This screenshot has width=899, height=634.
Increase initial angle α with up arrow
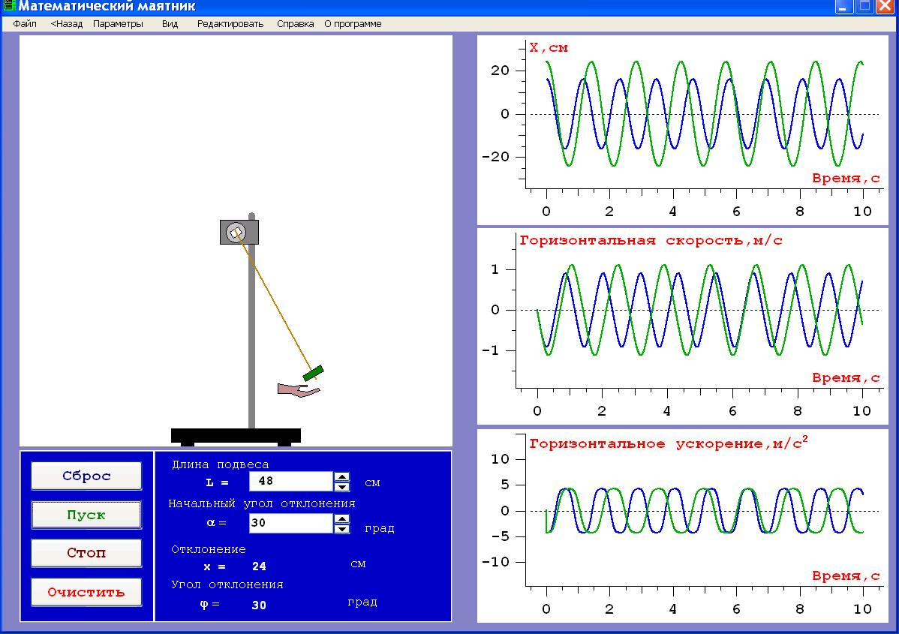(x=342, y=518)
